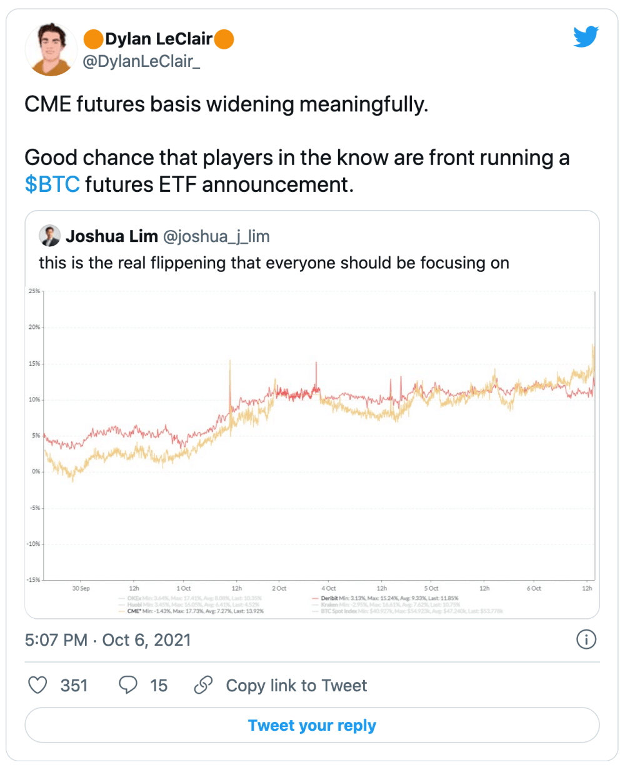The height and width of the screenshot is (767, 625).
Task: Click the Tweet your reply button
Action: tap(312, 725)
